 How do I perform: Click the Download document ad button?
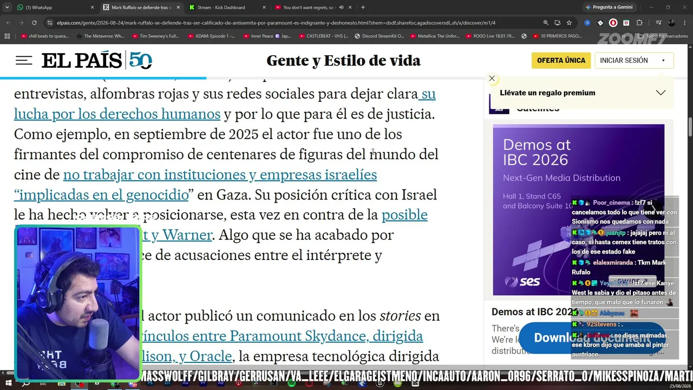point(592,337)
